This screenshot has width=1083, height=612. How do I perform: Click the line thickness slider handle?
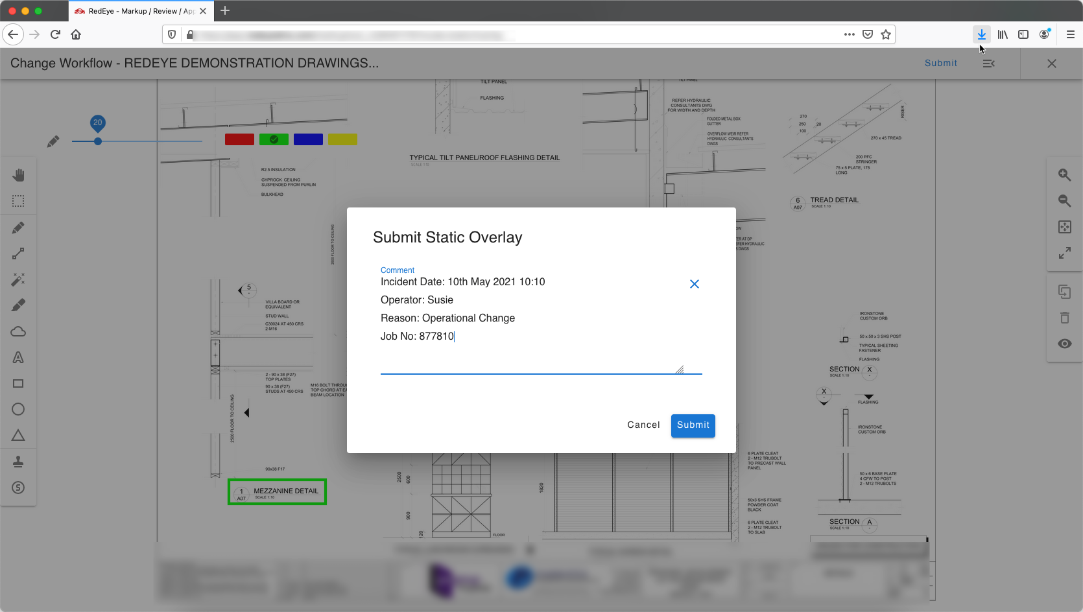coord(98,141)
